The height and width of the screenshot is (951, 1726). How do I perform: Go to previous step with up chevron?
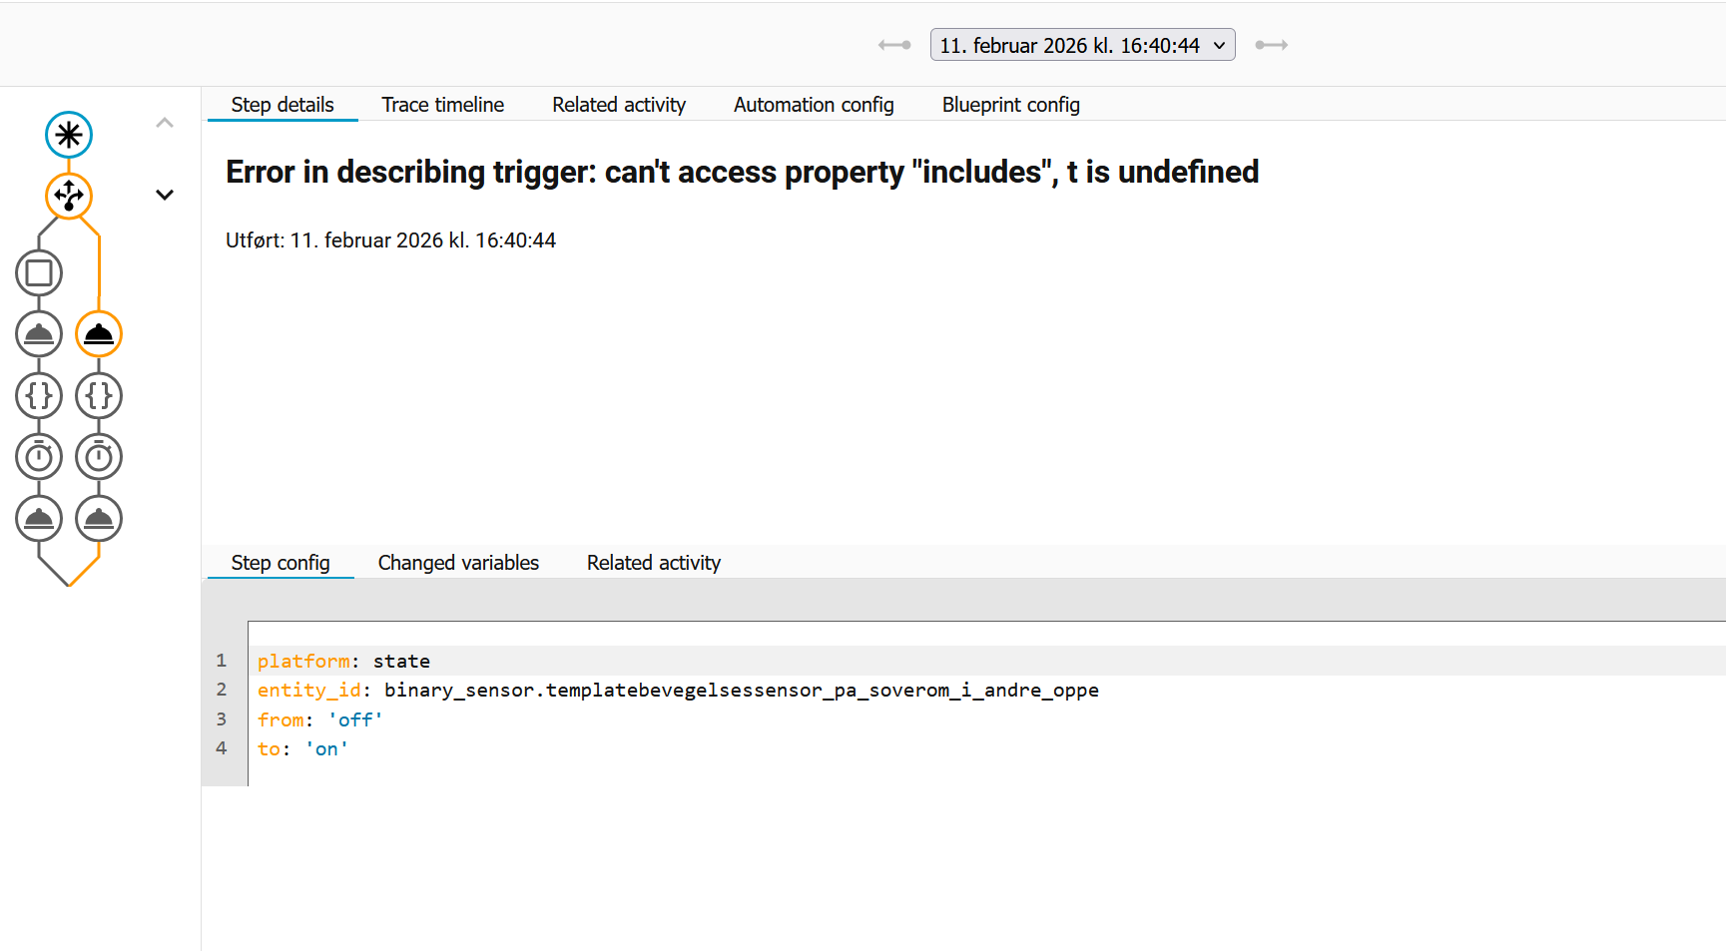click(x=165, y=123)
